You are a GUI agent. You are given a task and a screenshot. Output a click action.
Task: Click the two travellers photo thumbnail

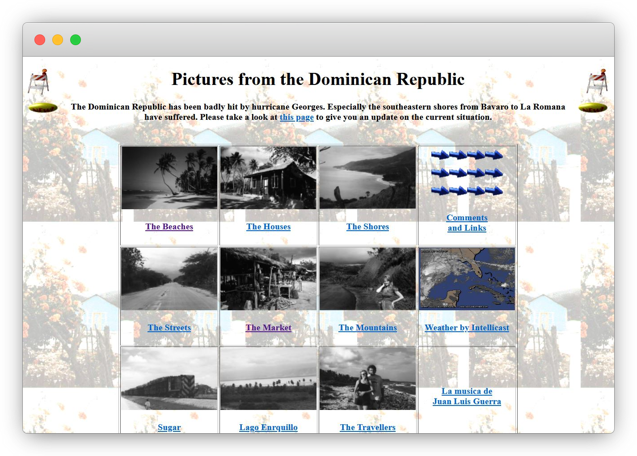coord(368,379)
